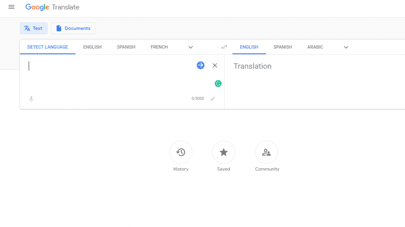Switch to Documents translation mode
Viewport: 405px width, 227px height.
[x=73, y=28]
